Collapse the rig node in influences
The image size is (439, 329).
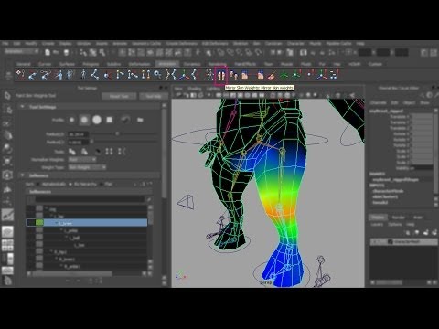pyautogui.click(x=47, y=209)
